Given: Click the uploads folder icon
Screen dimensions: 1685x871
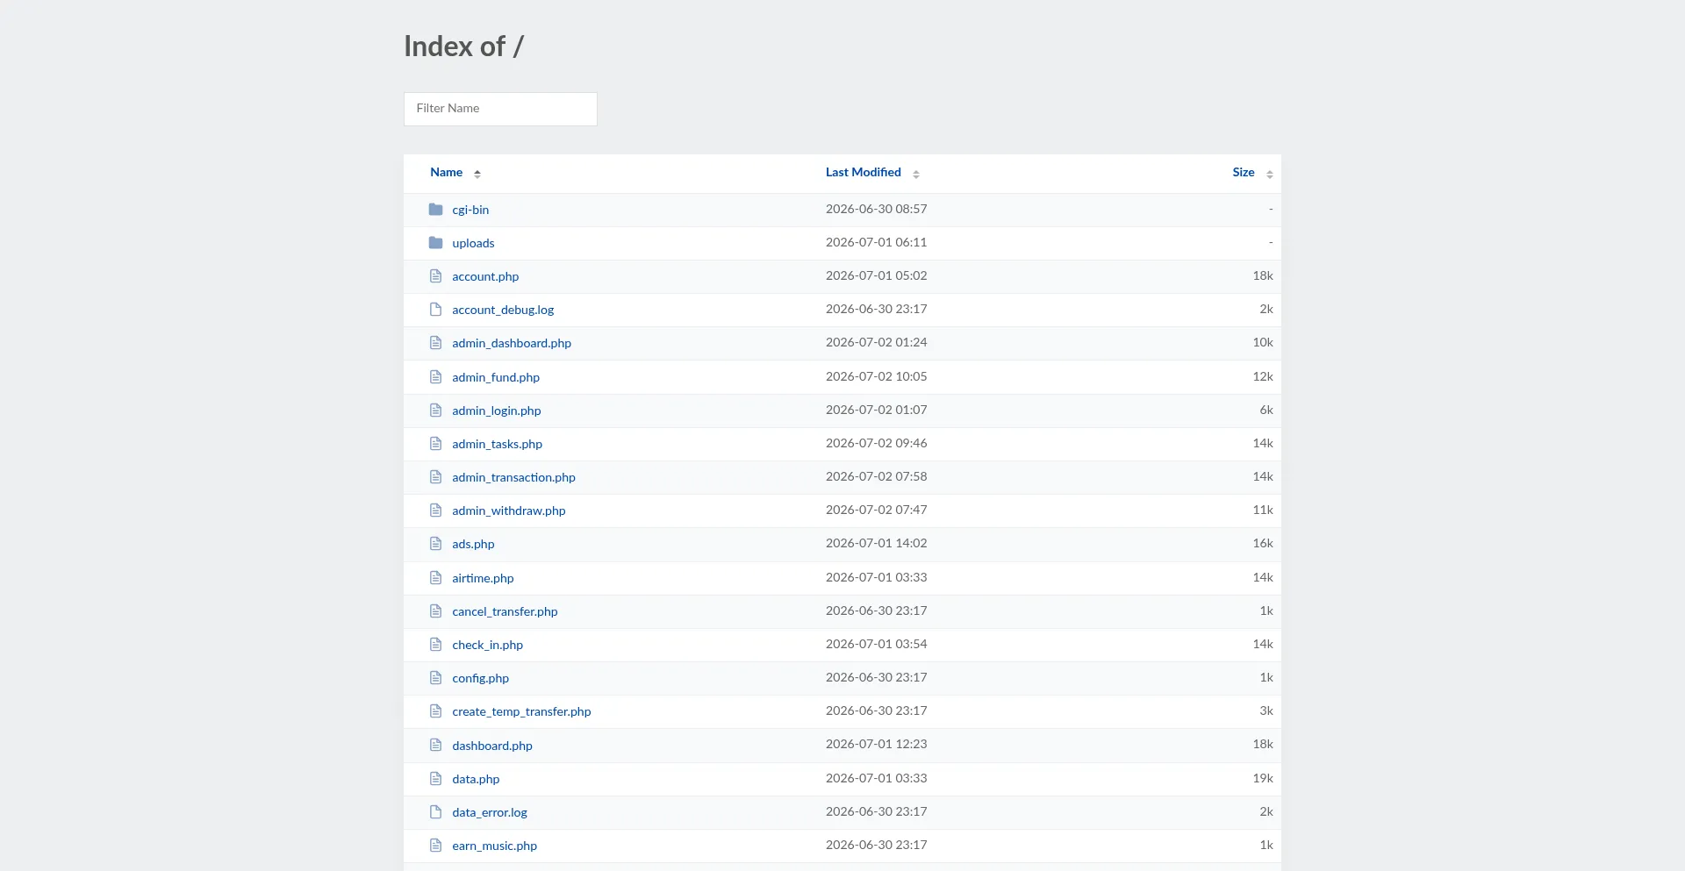Looking at the screenshot, I should (x=435, y=243).
